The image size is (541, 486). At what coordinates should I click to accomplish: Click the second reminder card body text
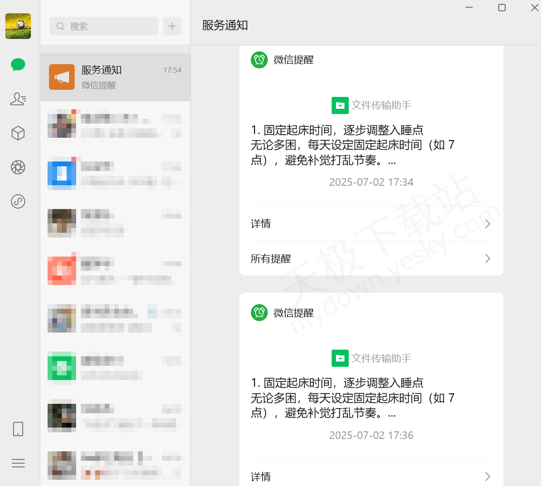pos(371,398)
